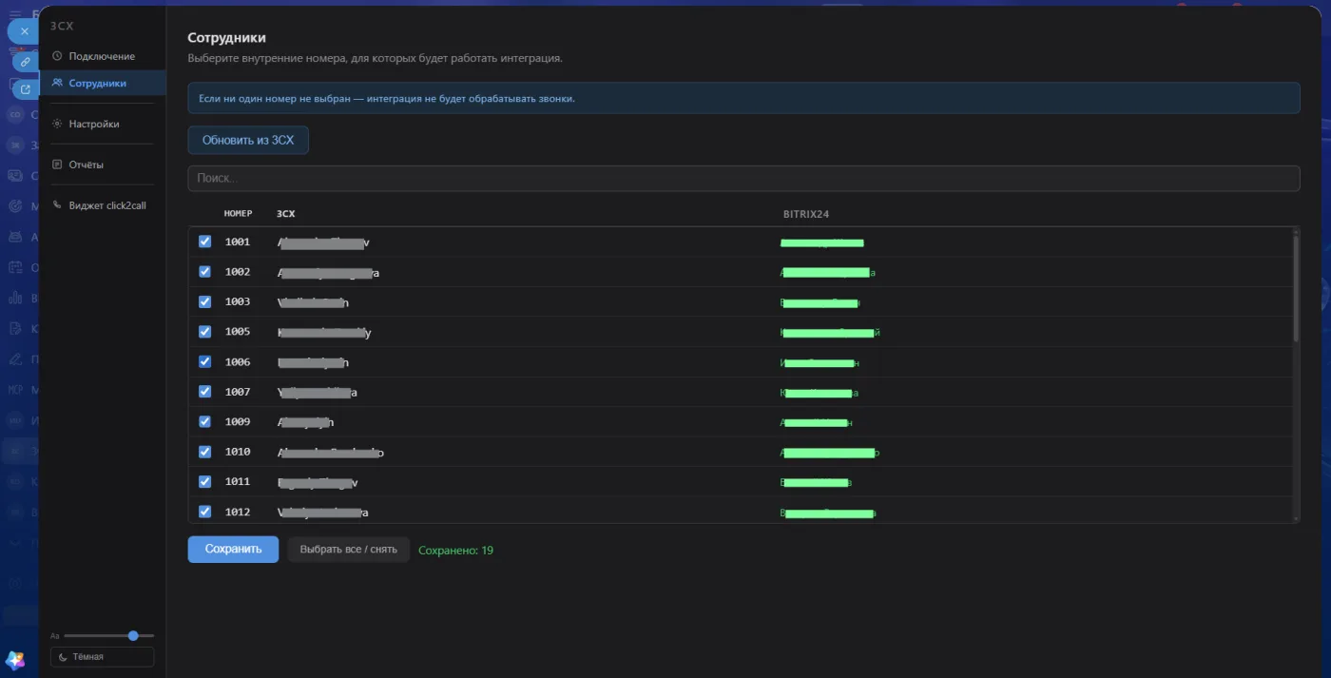Click the font size slider handle

[133, 635]
